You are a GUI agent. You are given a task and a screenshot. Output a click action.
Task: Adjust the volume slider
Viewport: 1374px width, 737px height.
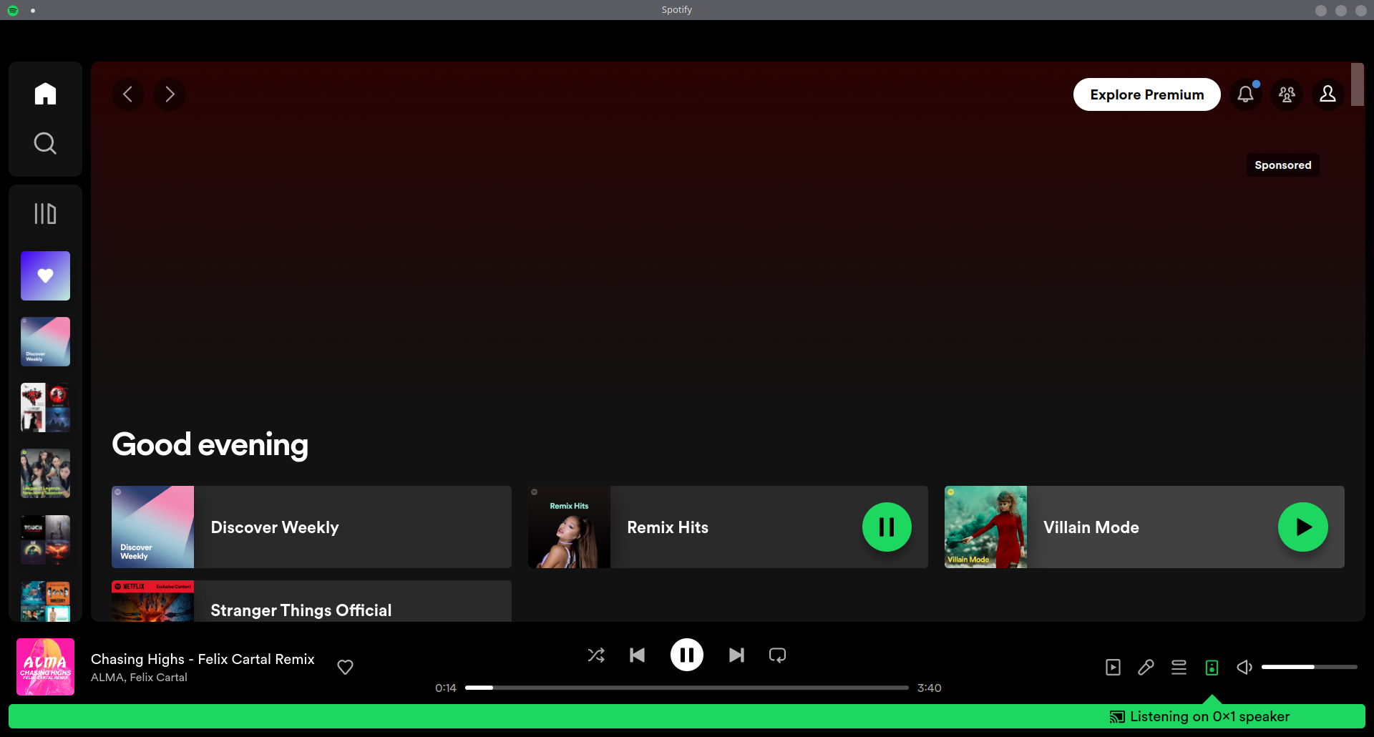[1310, 666]
